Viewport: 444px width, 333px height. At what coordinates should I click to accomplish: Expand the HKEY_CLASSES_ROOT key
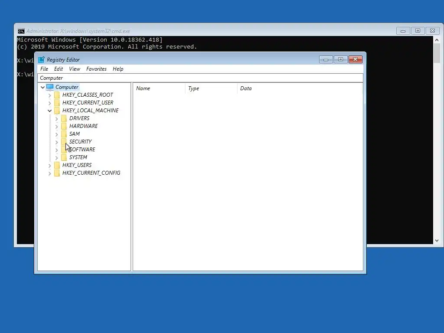[49, 95]
